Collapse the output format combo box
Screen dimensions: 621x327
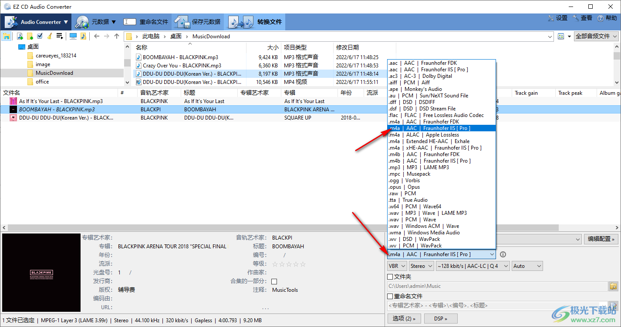[x=492, y=254]
